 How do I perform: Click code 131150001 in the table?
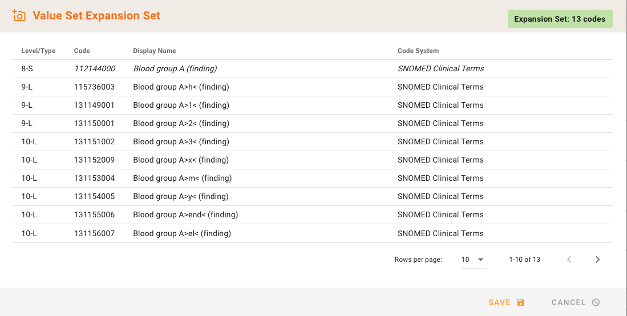pos(94,123)
